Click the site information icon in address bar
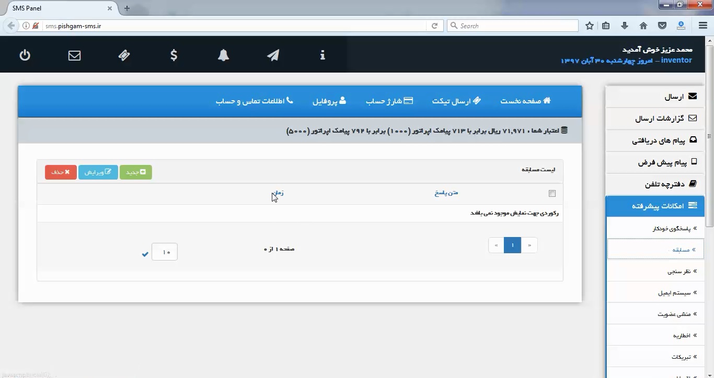Viewport: 714px width, 378px height. [26, 26]
